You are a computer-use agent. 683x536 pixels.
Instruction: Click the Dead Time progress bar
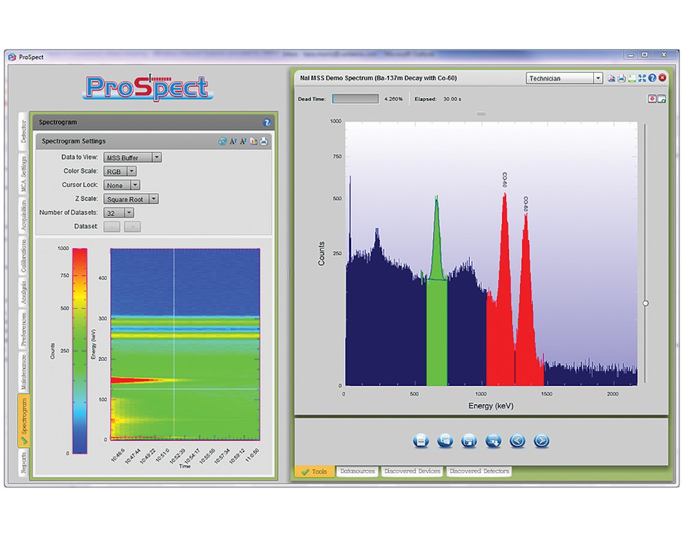point(355,99)
